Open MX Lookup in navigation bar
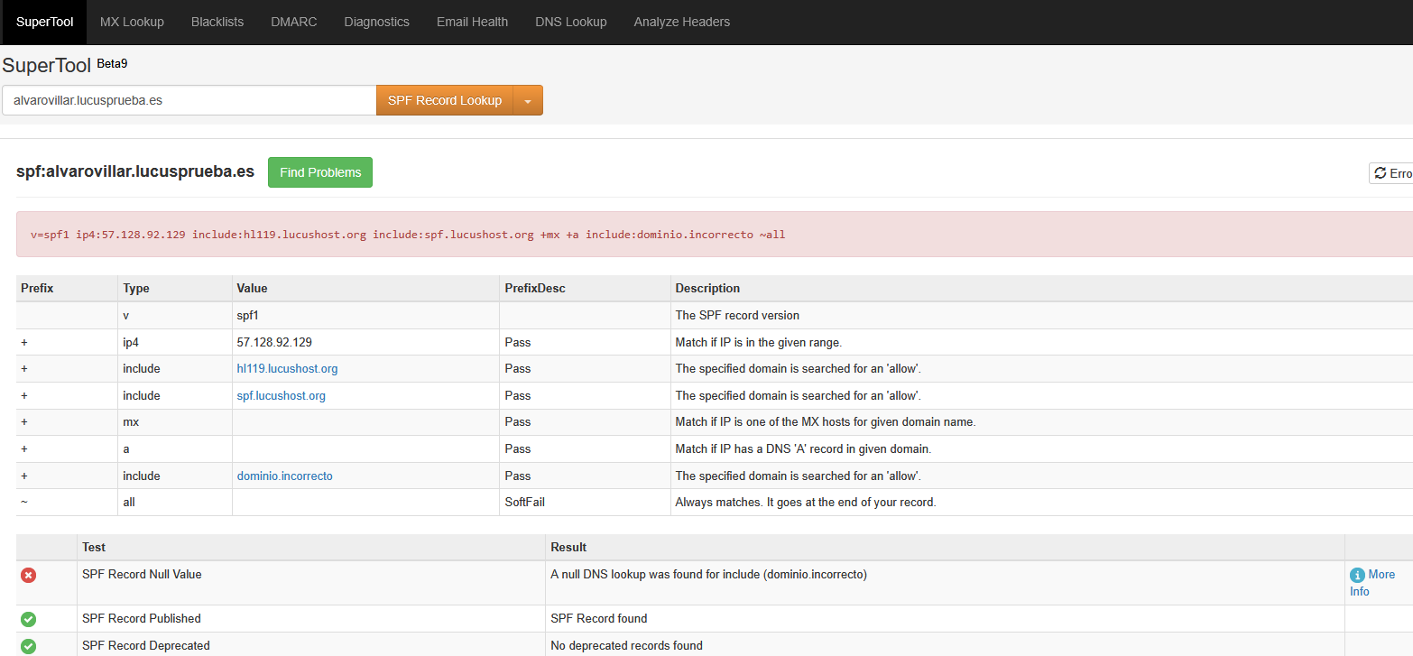This screenshot has width=1413, height=656. pyautogui.click(x=132, y=22)
